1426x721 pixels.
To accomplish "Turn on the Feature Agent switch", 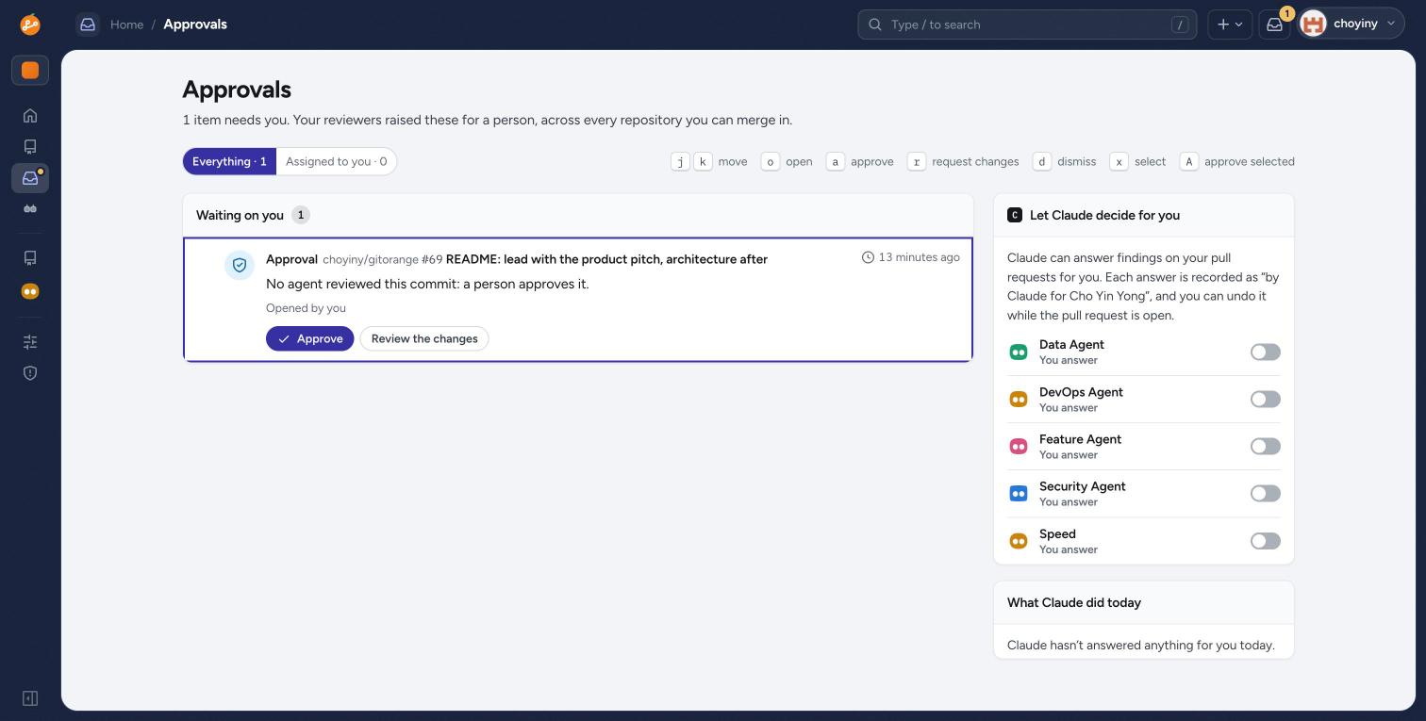I will click(1266, 447).
